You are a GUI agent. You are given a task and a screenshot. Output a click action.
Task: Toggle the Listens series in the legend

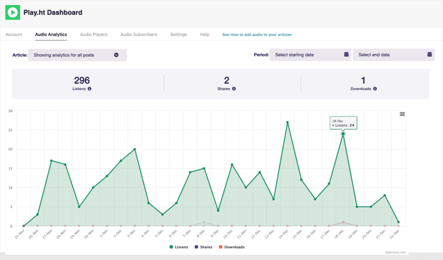pyautogui.click(x=179, y=247)
